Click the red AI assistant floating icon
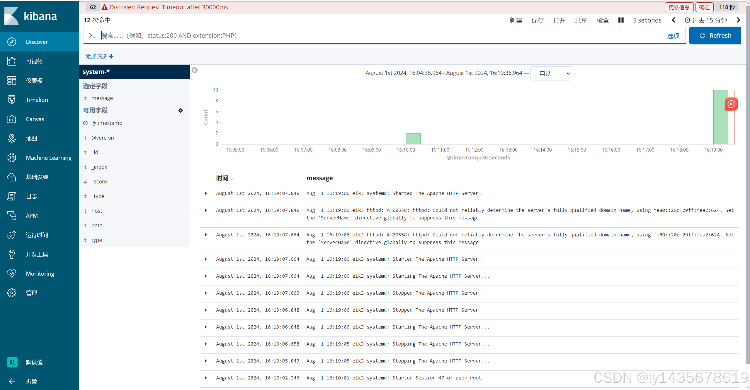 pyautogui.click(x=731, y=104)
